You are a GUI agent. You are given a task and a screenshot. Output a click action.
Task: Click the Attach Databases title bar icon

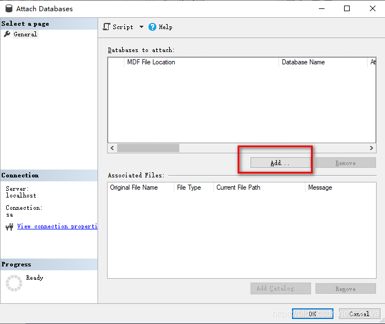tap(9, 8)
